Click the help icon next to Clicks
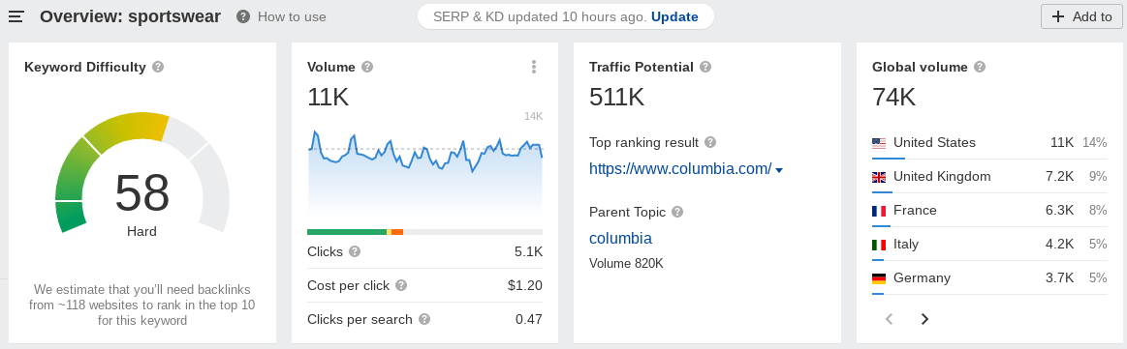This screenshot has width=1127, height=349. point(355,251)
